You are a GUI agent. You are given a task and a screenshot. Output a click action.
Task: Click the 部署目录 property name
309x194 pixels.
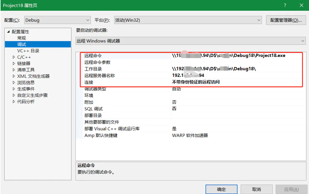pos(93,116)
